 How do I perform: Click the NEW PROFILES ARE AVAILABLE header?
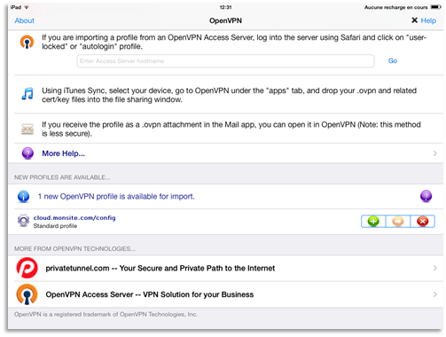click(62, 177)
